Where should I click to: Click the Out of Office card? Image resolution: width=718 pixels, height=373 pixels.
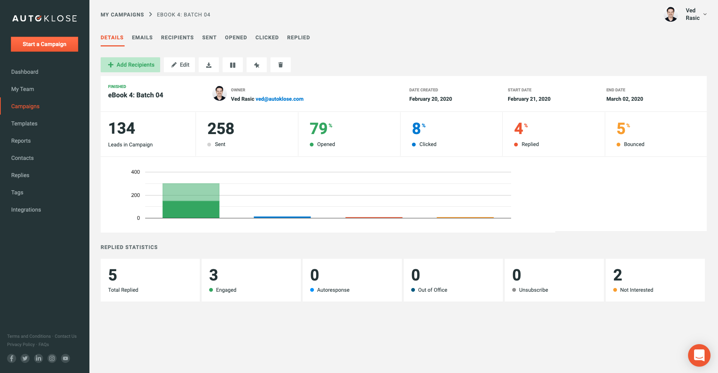tap(453, 280)
